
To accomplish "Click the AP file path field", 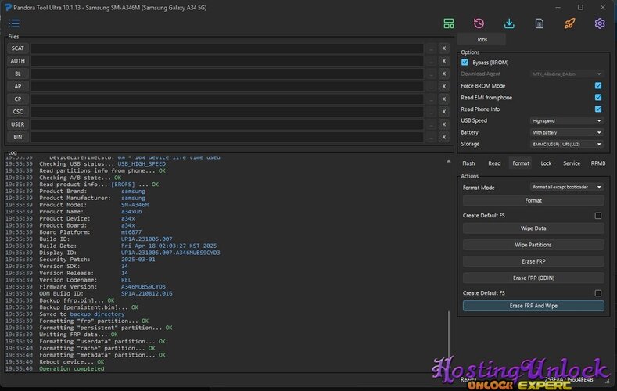I will (227, 86).
